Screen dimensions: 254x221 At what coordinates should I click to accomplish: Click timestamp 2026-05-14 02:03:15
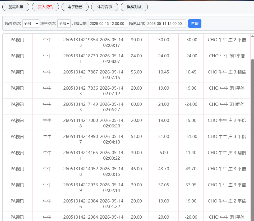[x=112, y=171]
